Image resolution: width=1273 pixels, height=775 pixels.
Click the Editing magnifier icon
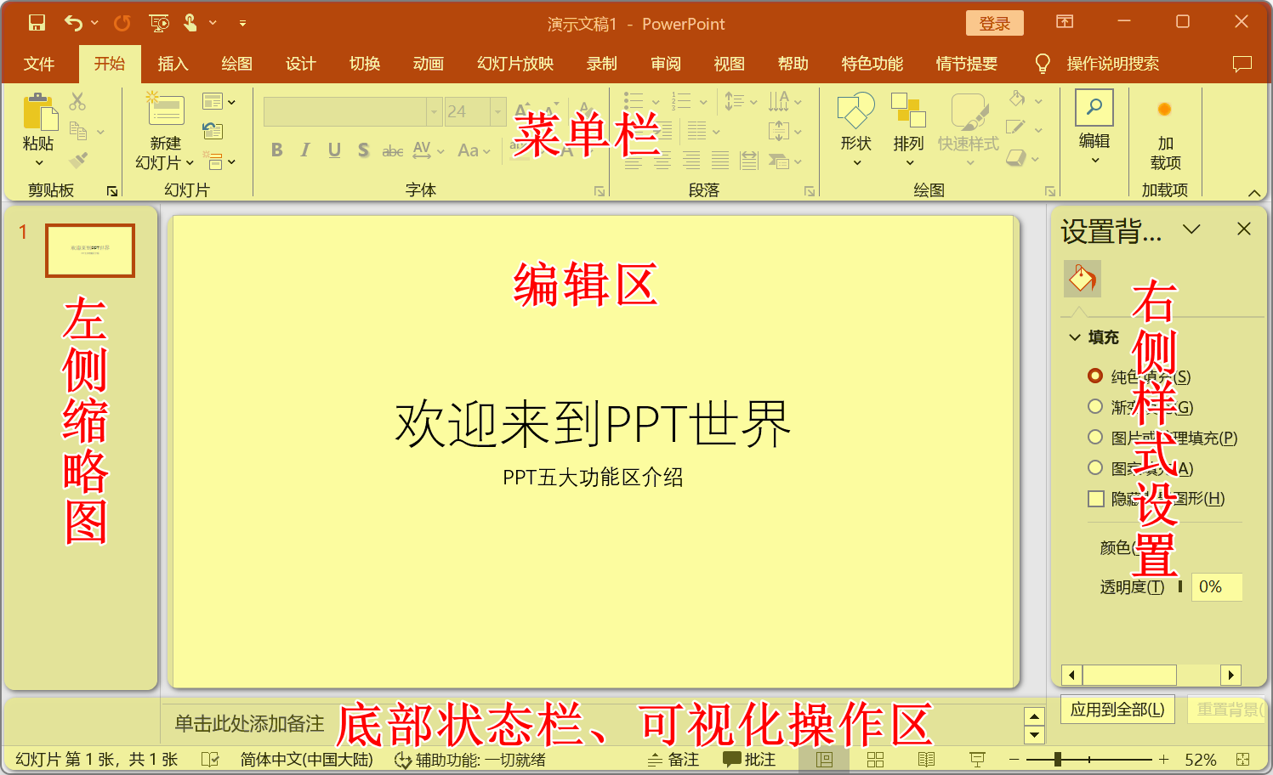[1094, 107]
